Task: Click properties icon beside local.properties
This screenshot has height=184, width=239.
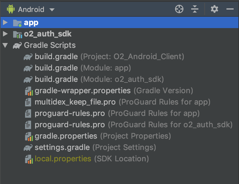Action: coord(29,159)
